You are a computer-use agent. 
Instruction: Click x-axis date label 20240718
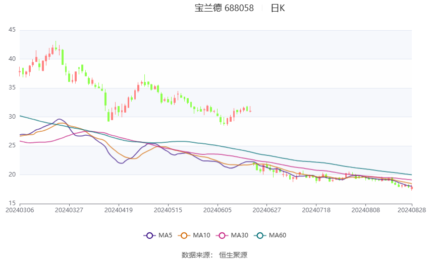tap(316, 210)
